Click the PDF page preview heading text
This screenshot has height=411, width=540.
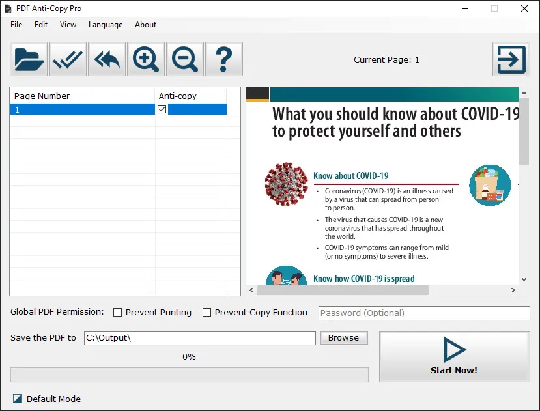[395, 122]
